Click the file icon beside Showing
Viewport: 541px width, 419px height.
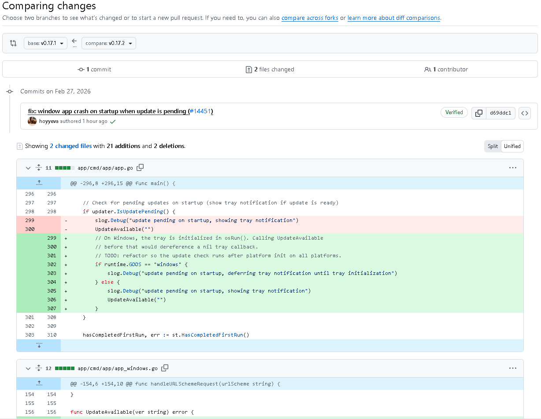click(19, 146)
